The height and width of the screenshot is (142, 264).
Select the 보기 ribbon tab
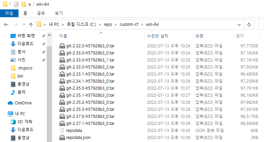click(x=59, y=13)
